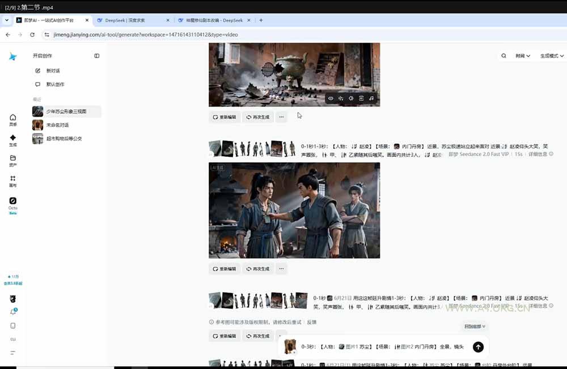The image size is (567, 369).
Task: Toggle the eye preview icon on video
Action: tap(331, 98)
